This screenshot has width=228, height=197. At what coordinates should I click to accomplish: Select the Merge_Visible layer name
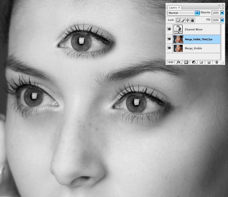pos(193,48)
